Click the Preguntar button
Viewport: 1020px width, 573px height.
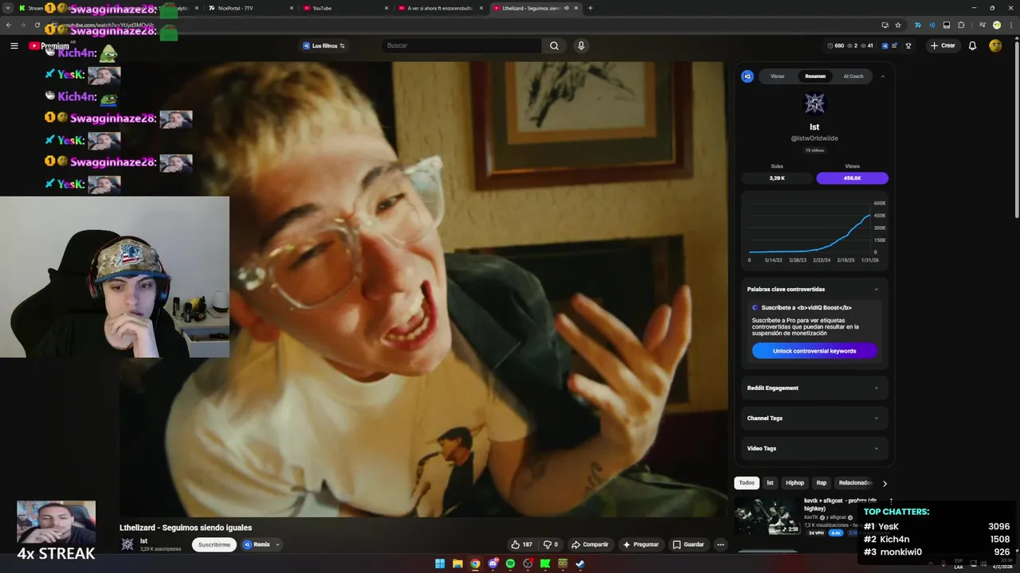coord(641,544)
